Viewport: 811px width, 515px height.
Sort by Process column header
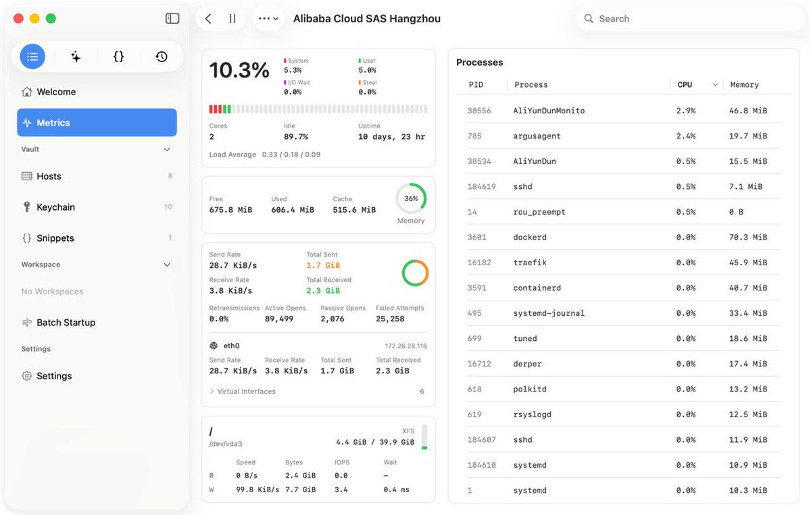pyautogui.click(x=531, y=84)
